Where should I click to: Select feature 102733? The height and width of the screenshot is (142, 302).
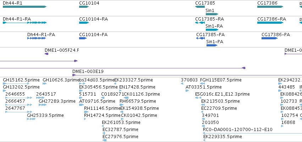(x=282, y=105)
